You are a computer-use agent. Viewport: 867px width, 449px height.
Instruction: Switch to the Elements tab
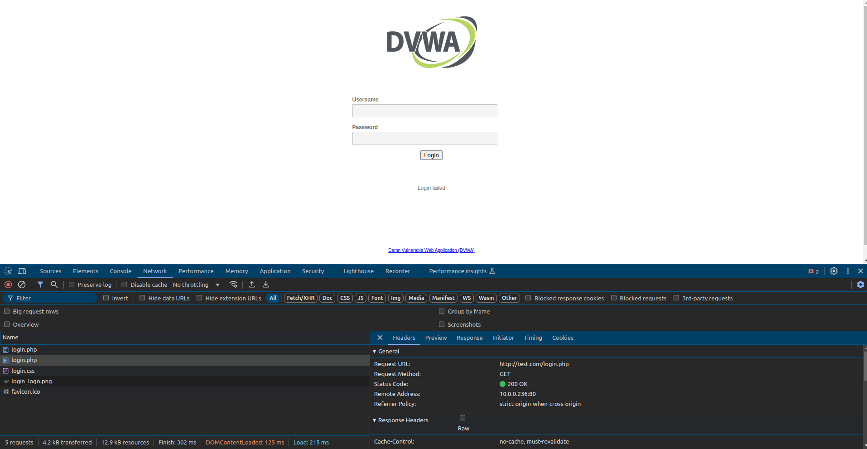coord(86,271)
